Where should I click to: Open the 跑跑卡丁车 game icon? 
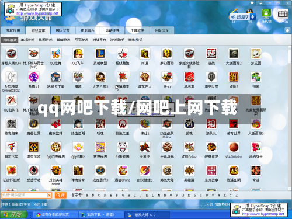(55, 77)
